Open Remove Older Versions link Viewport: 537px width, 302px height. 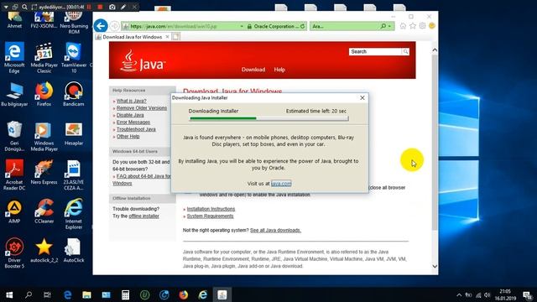[142, 108]
